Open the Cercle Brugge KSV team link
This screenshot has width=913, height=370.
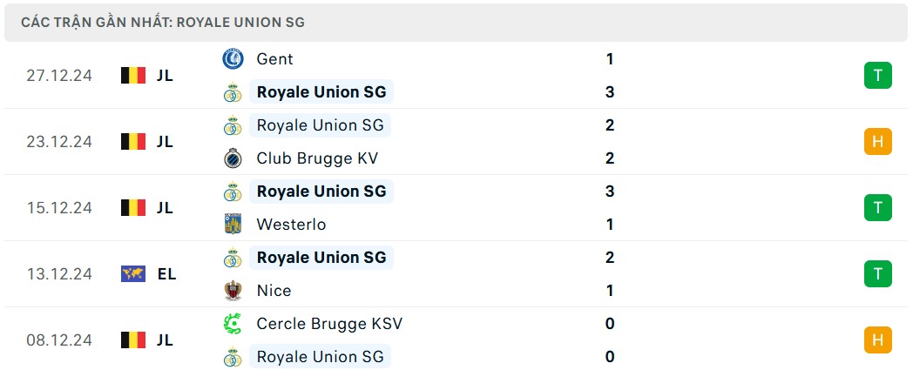[x=329, y=324]
